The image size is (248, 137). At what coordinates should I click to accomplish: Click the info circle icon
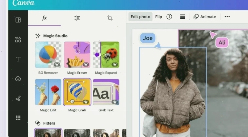(x=169, y=17)
